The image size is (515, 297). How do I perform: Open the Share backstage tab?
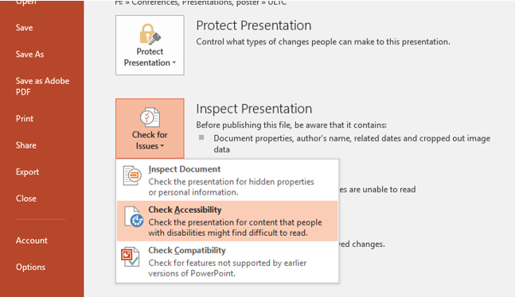coord(26,145)
